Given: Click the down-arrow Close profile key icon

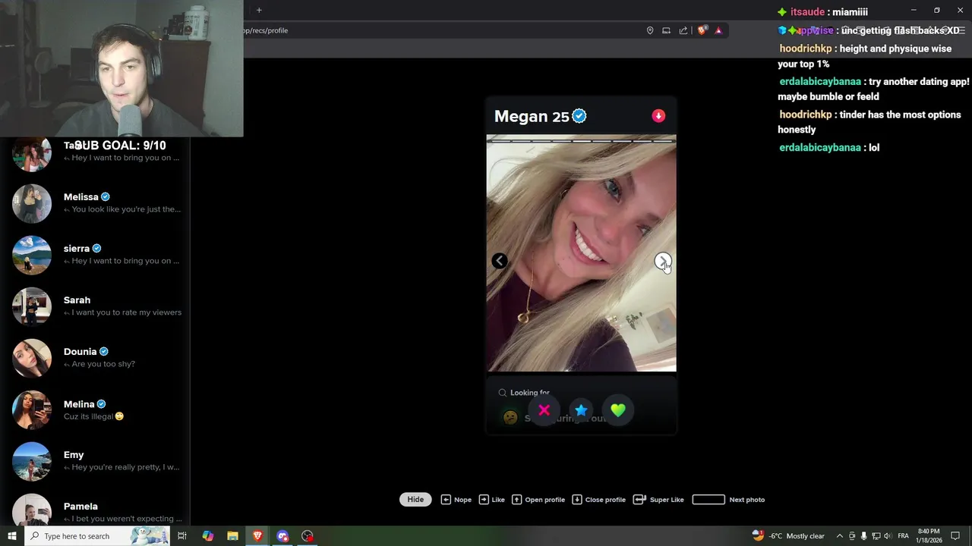Looking at the screenshot, I should coord(576,500).
